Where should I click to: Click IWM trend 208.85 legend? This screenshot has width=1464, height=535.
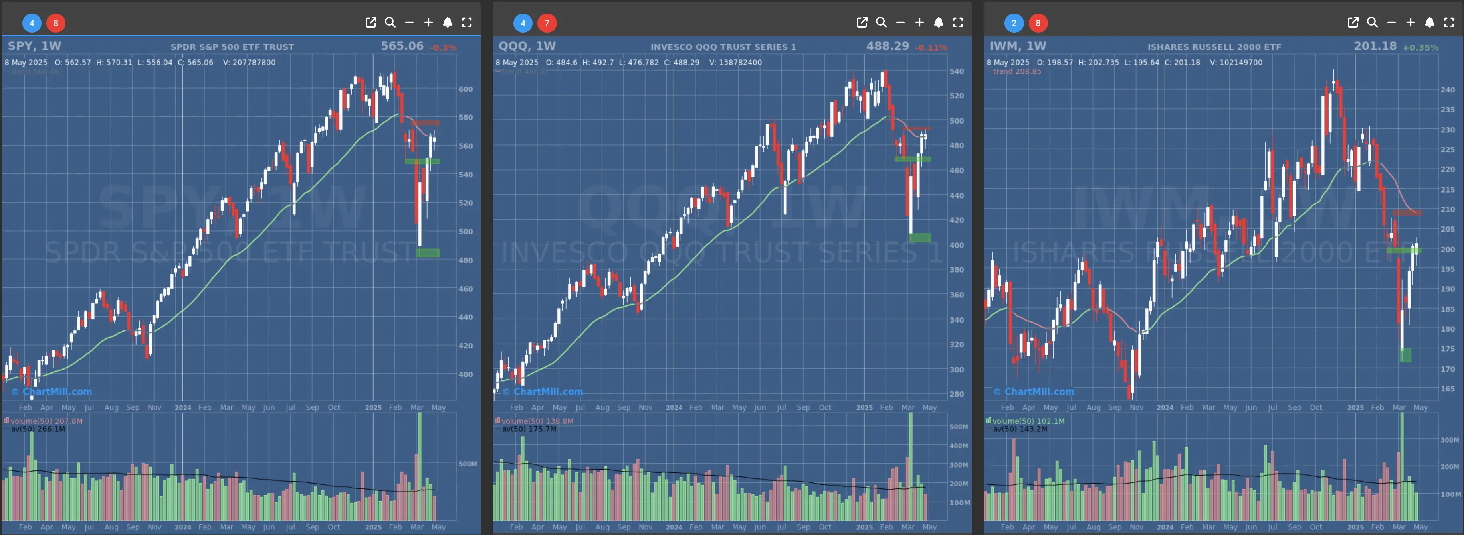pyautogui.click(x=1017, y=71)
